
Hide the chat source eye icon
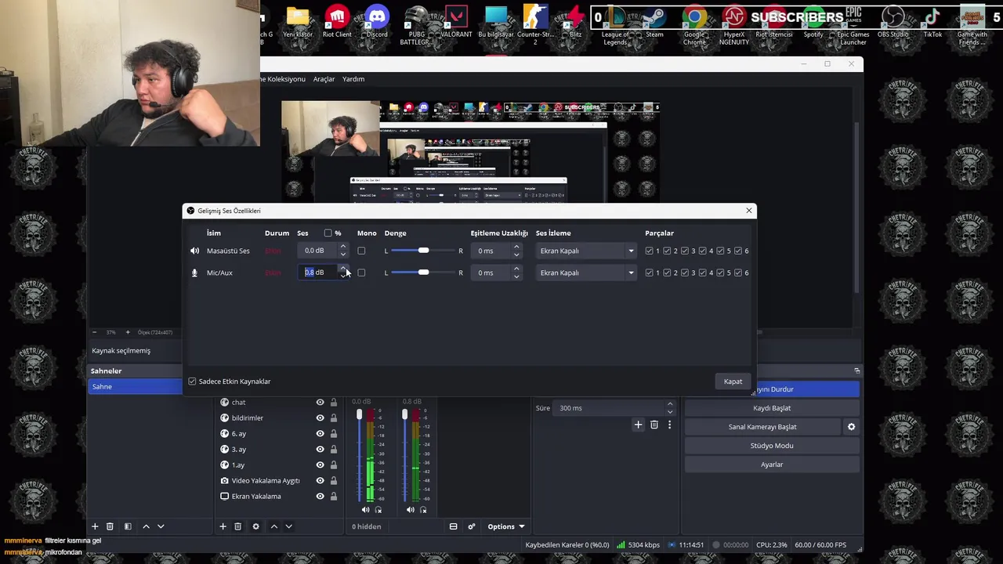click(320, 402)
